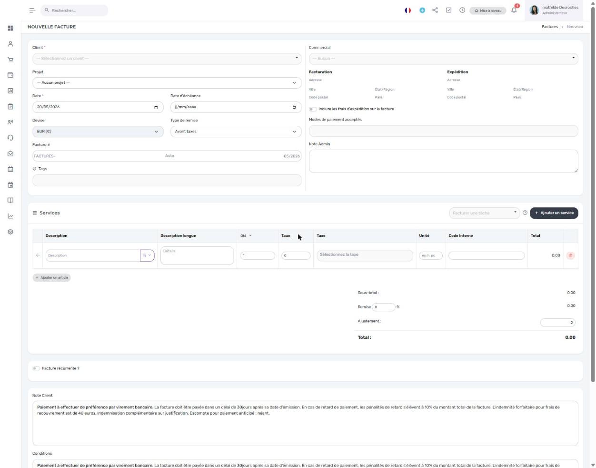Open the Type de remise dropdown

[x=236, y=132]
